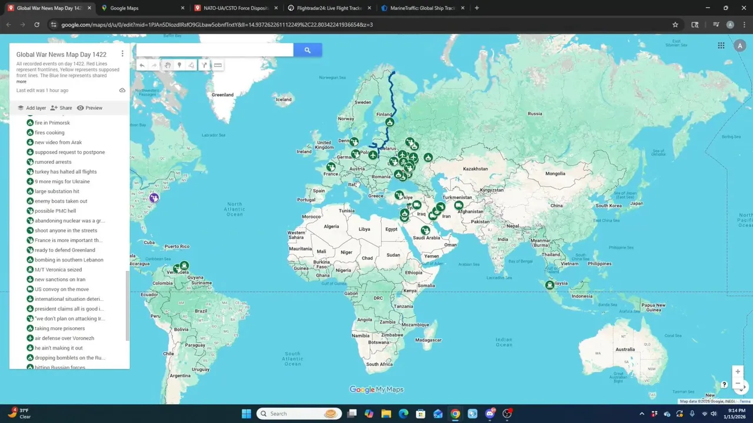
Task: Select 'rumored arrests' list entry
Action: point(53,162)
